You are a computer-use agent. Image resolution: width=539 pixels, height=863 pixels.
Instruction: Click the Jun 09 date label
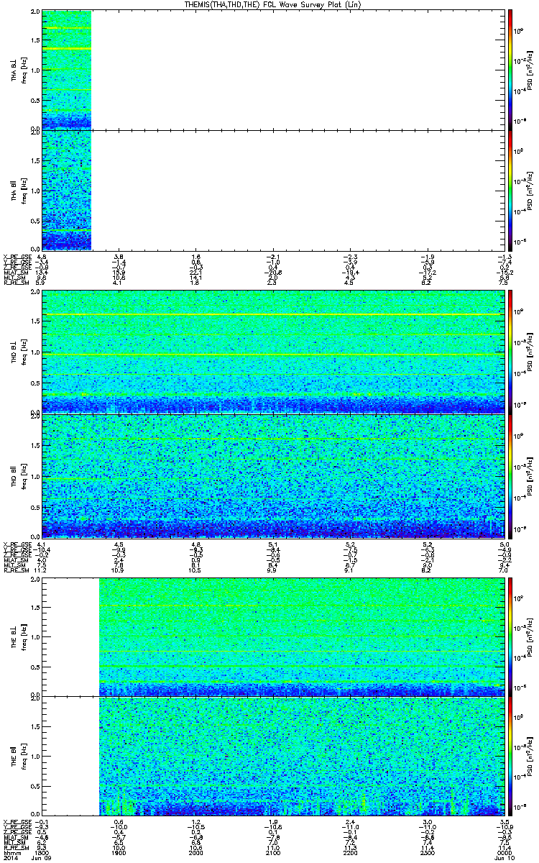click(43, 859)
